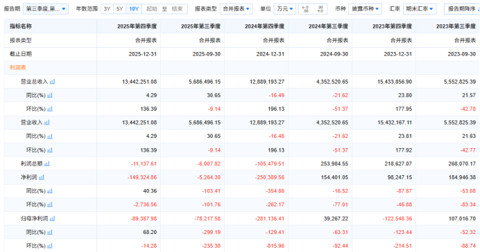
Task: Expand the 披露币种 currency dropdown
Action: tap(366, 9)
